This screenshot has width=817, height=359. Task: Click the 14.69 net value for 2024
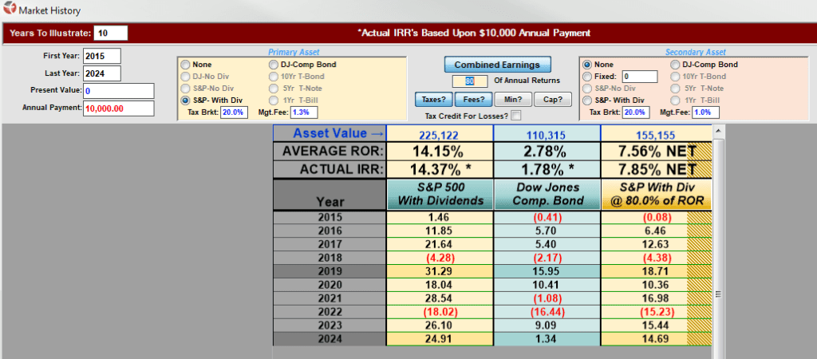pos(656,339)
